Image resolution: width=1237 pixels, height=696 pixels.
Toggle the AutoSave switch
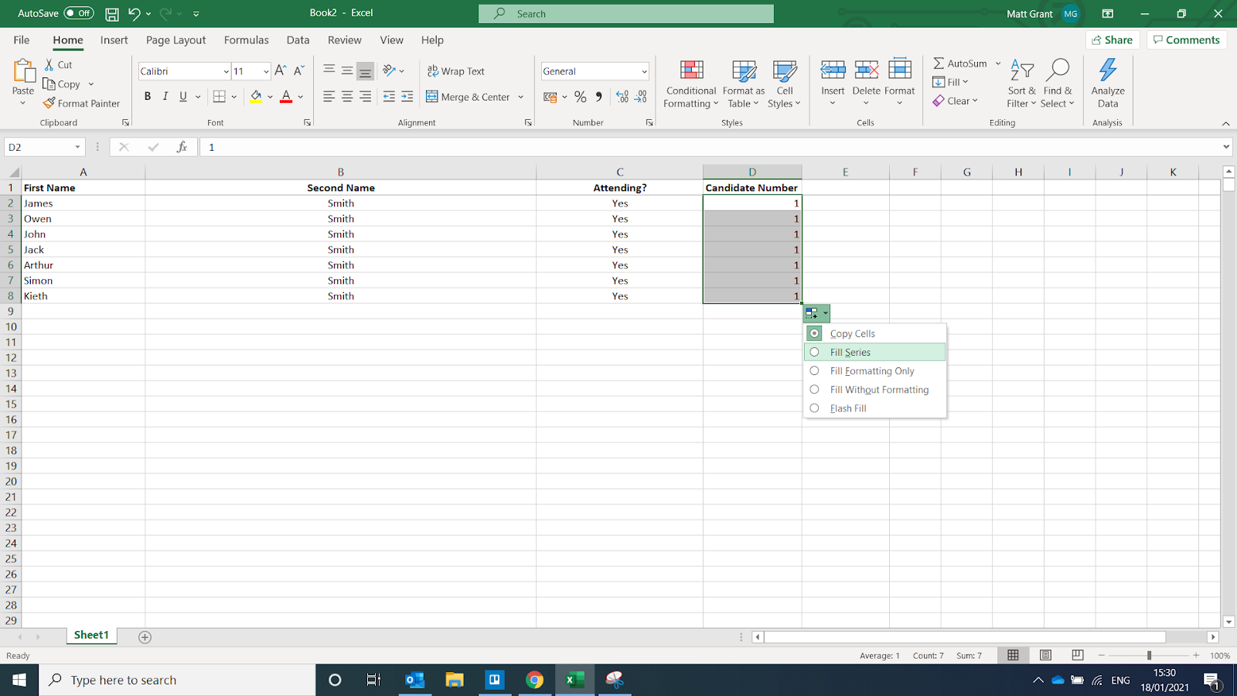click(79, 13)
